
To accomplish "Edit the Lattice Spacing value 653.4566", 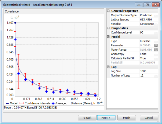I will coord(149,20).
